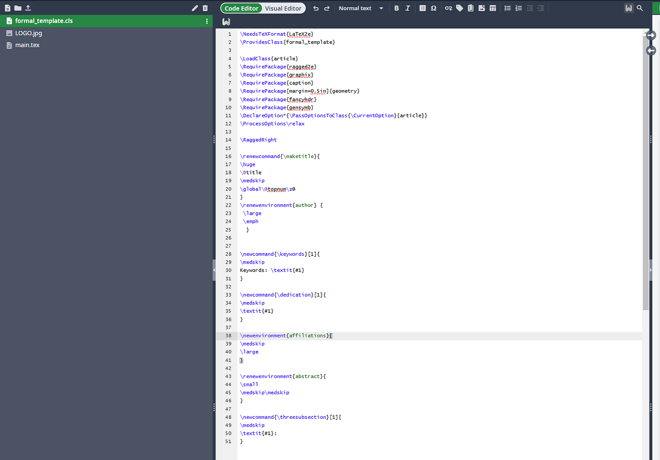Click the geometry package line

tap(300, 91)
